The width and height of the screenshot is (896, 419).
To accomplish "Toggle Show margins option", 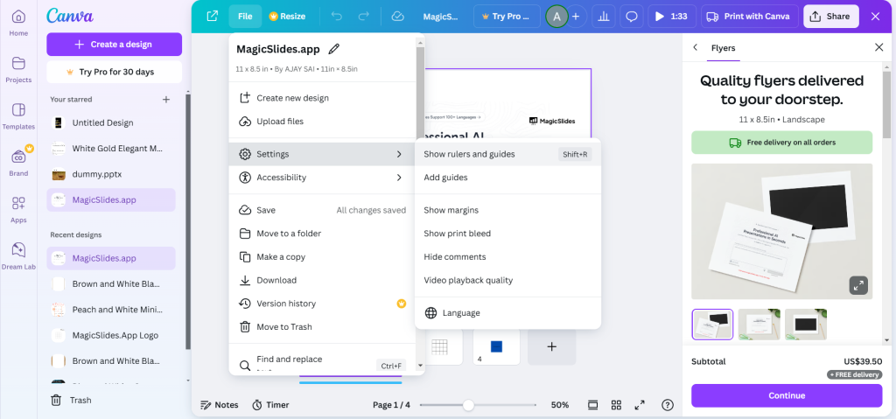I will (x=508, y=210).
